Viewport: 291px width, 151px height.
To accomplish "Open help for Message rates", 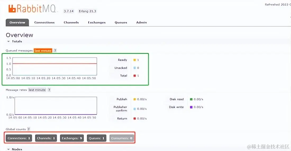I will [x=49, y=90].
